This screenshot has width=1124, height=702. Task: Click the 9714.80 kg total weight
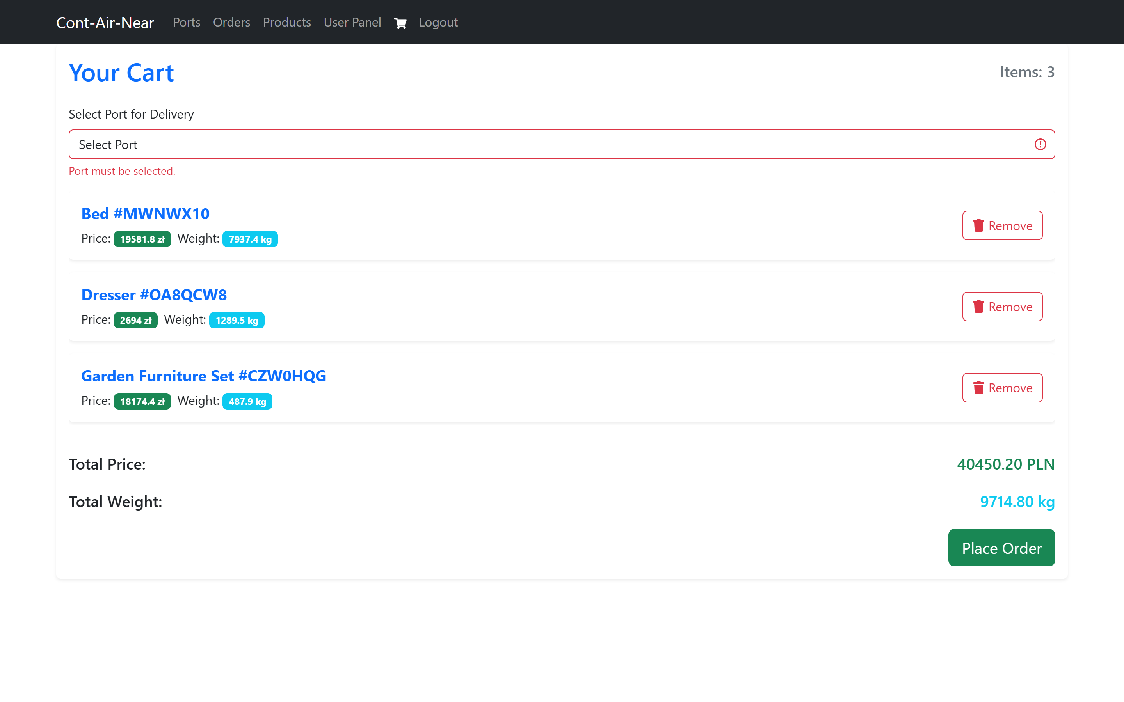point(1017,502)
